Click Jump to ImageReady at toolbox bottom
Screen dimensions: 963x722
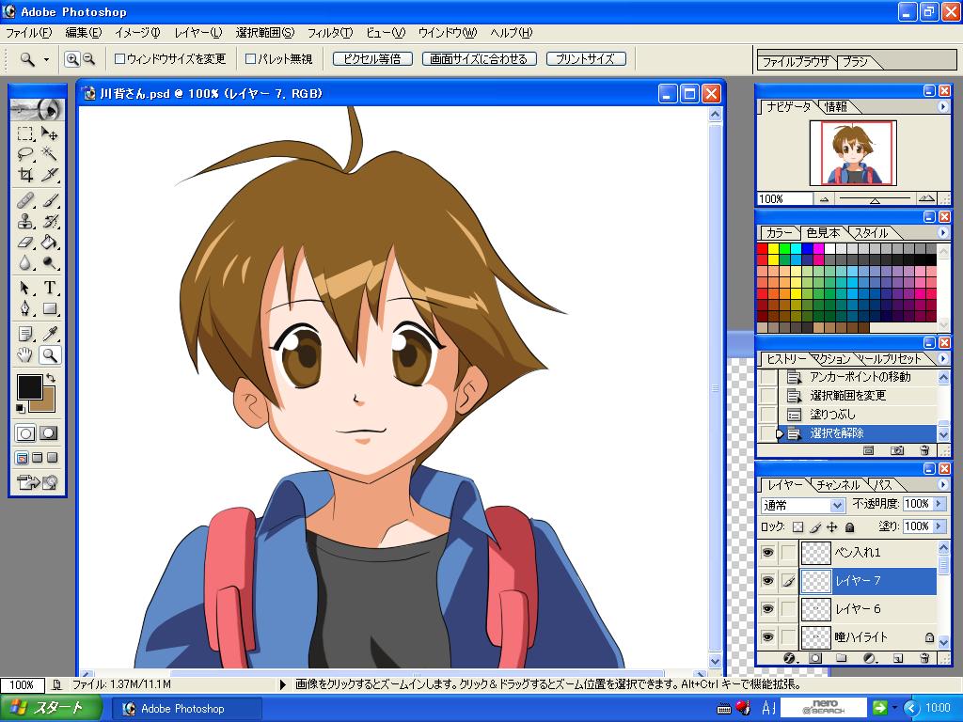point(37,482)
